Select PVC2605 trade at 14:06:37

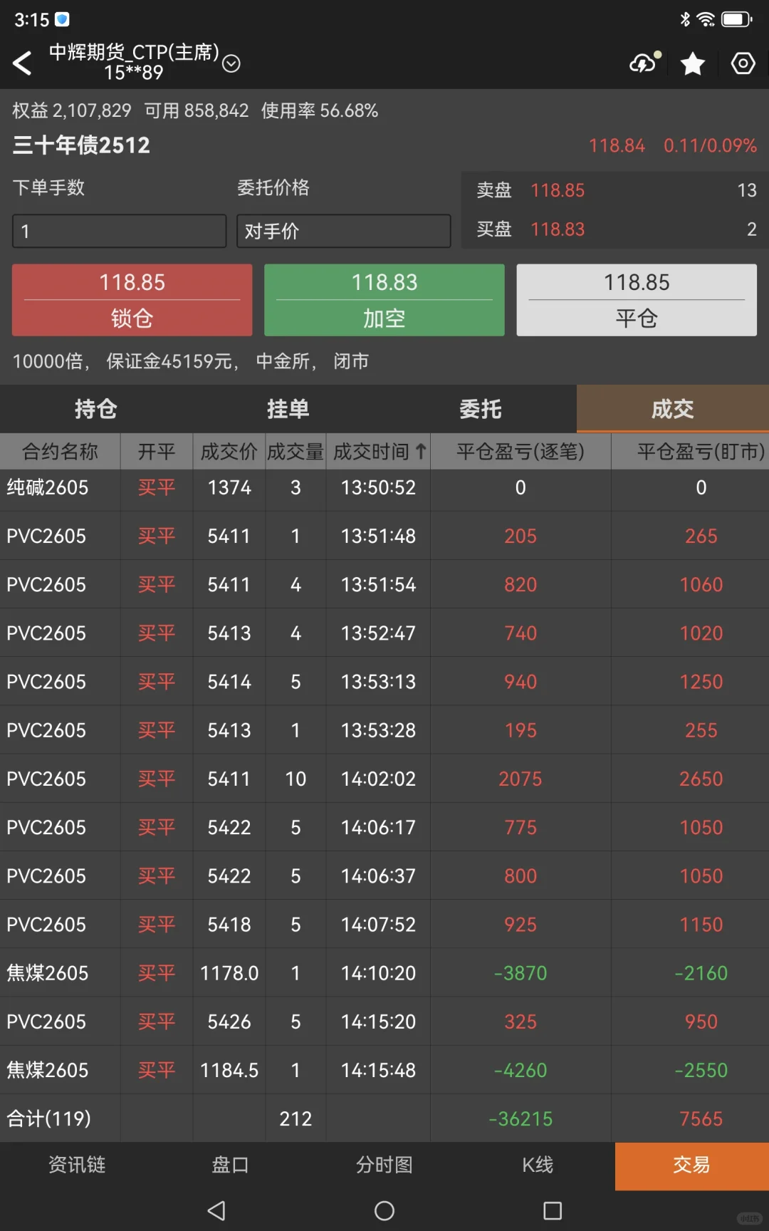click(x=384, y=876)
